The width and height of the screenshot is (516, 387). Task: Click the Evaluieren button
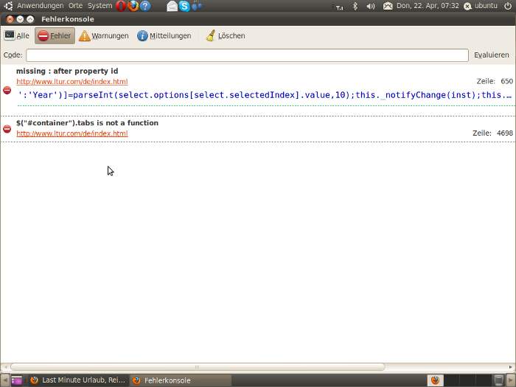tap(492, 55)
